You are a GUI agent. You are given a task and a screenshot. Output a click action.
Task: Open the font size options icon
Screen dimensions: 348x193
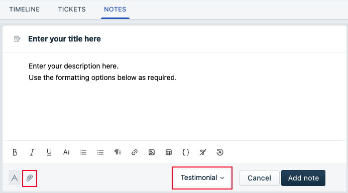pos(66,152)
